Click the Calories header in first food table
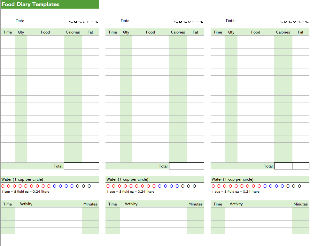The width and height of the screenshot is (318, 246). [x=73, y=32]
